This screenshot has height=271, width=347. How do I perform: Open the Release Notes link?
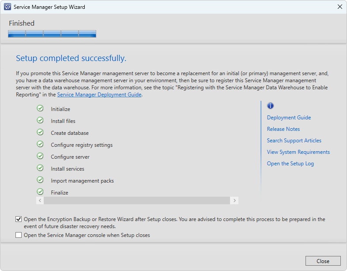tap(283, 129)
